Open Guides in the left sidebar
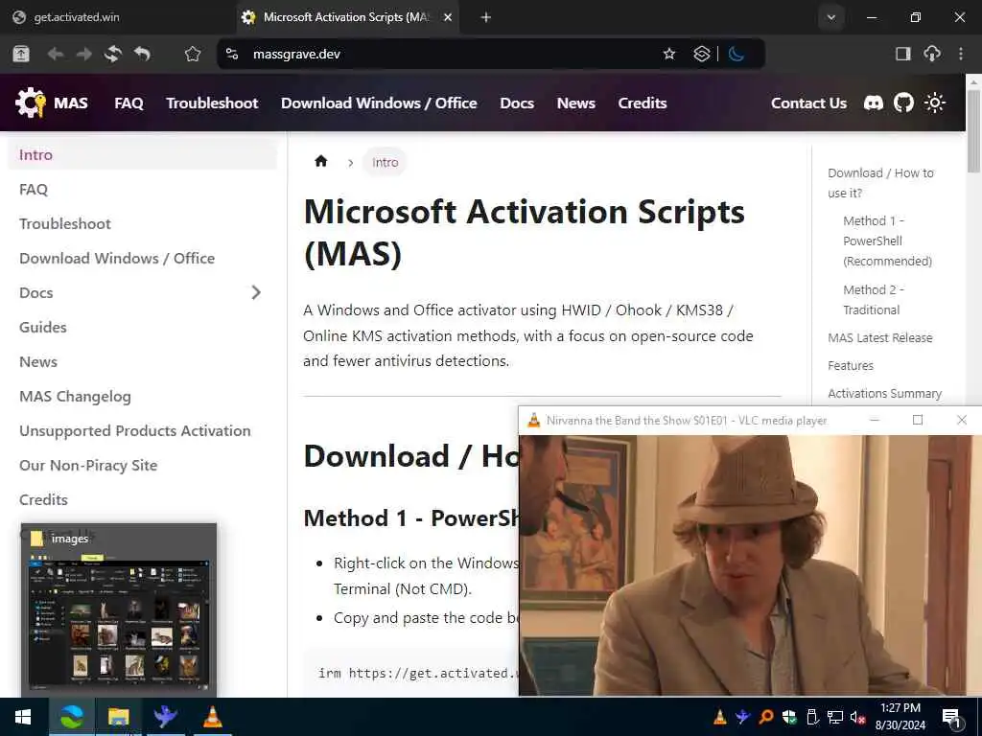 click(x=142, y=327)
